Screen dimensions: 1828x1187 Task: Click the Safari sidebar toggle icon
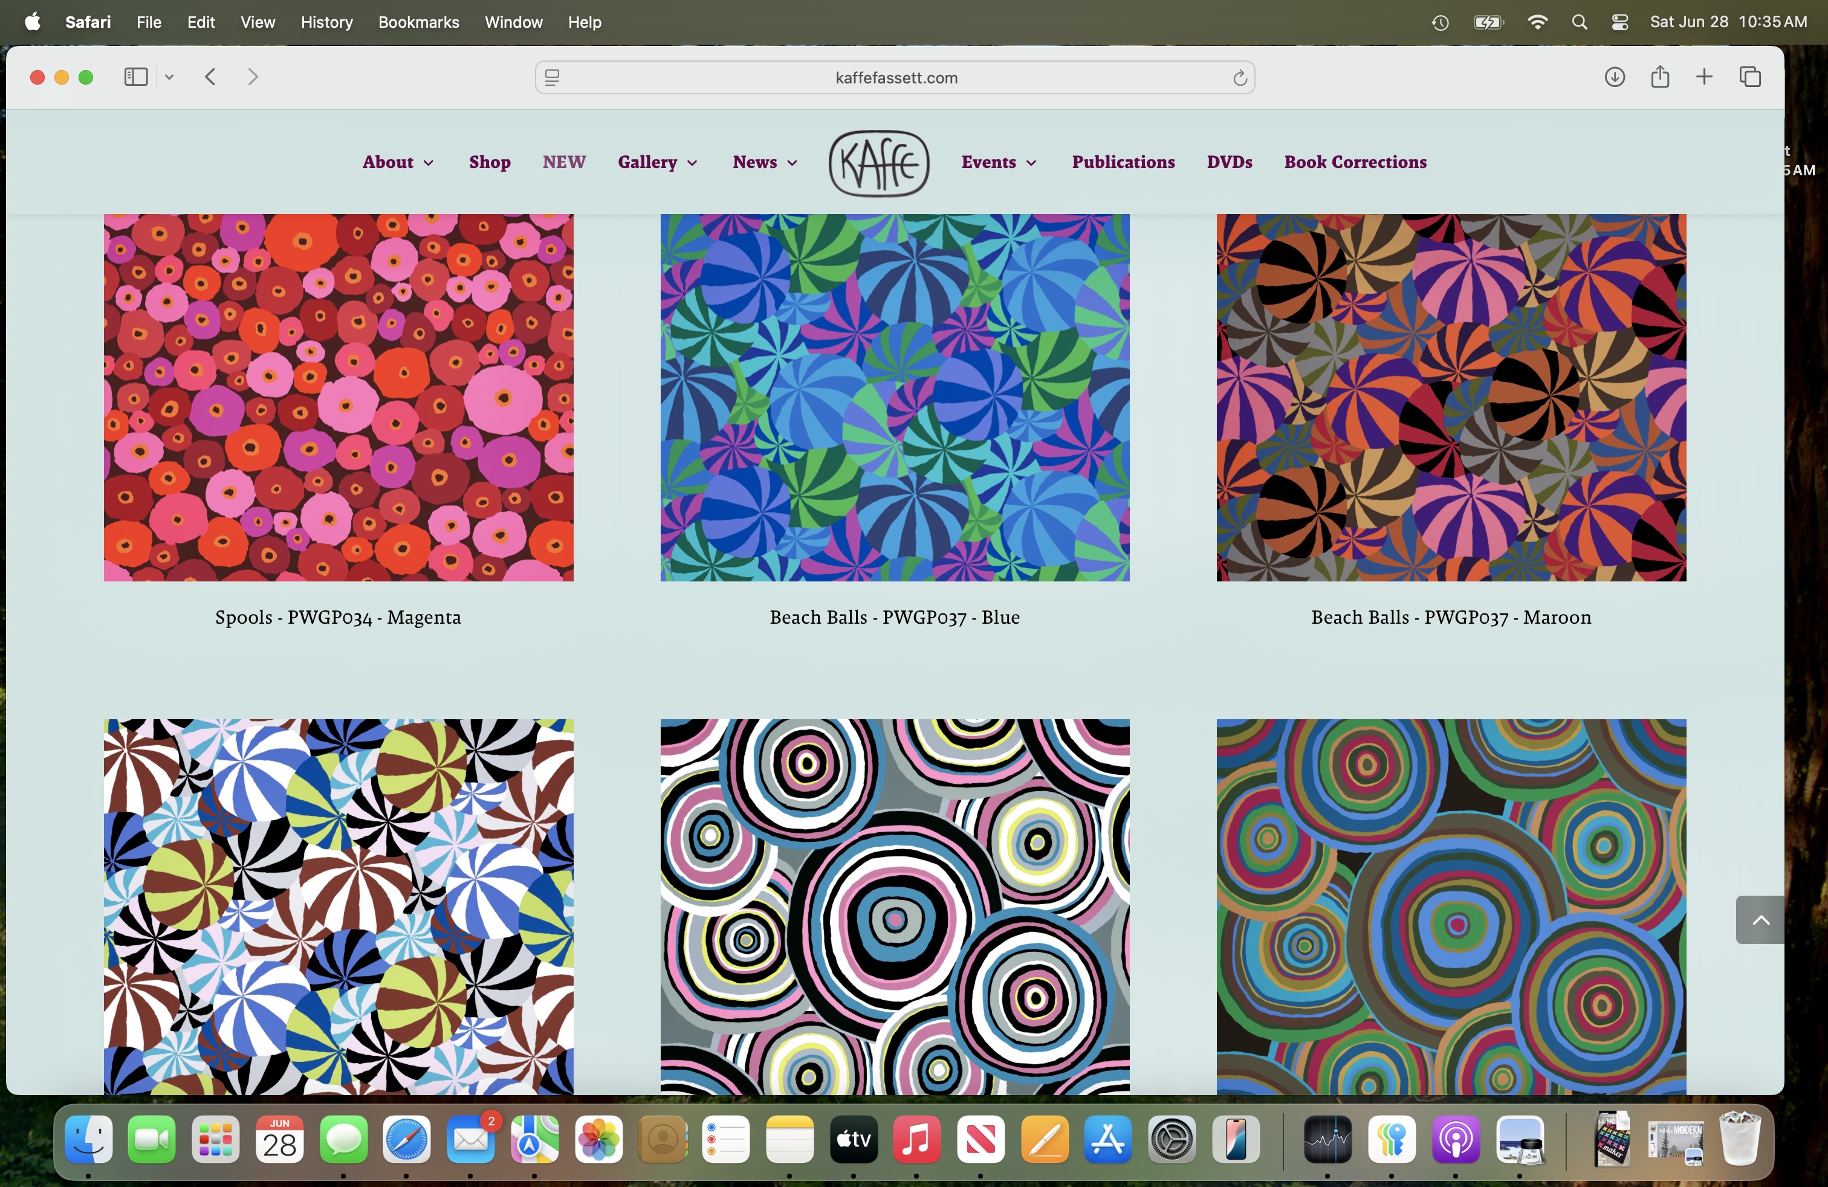(x=135, y=77)
